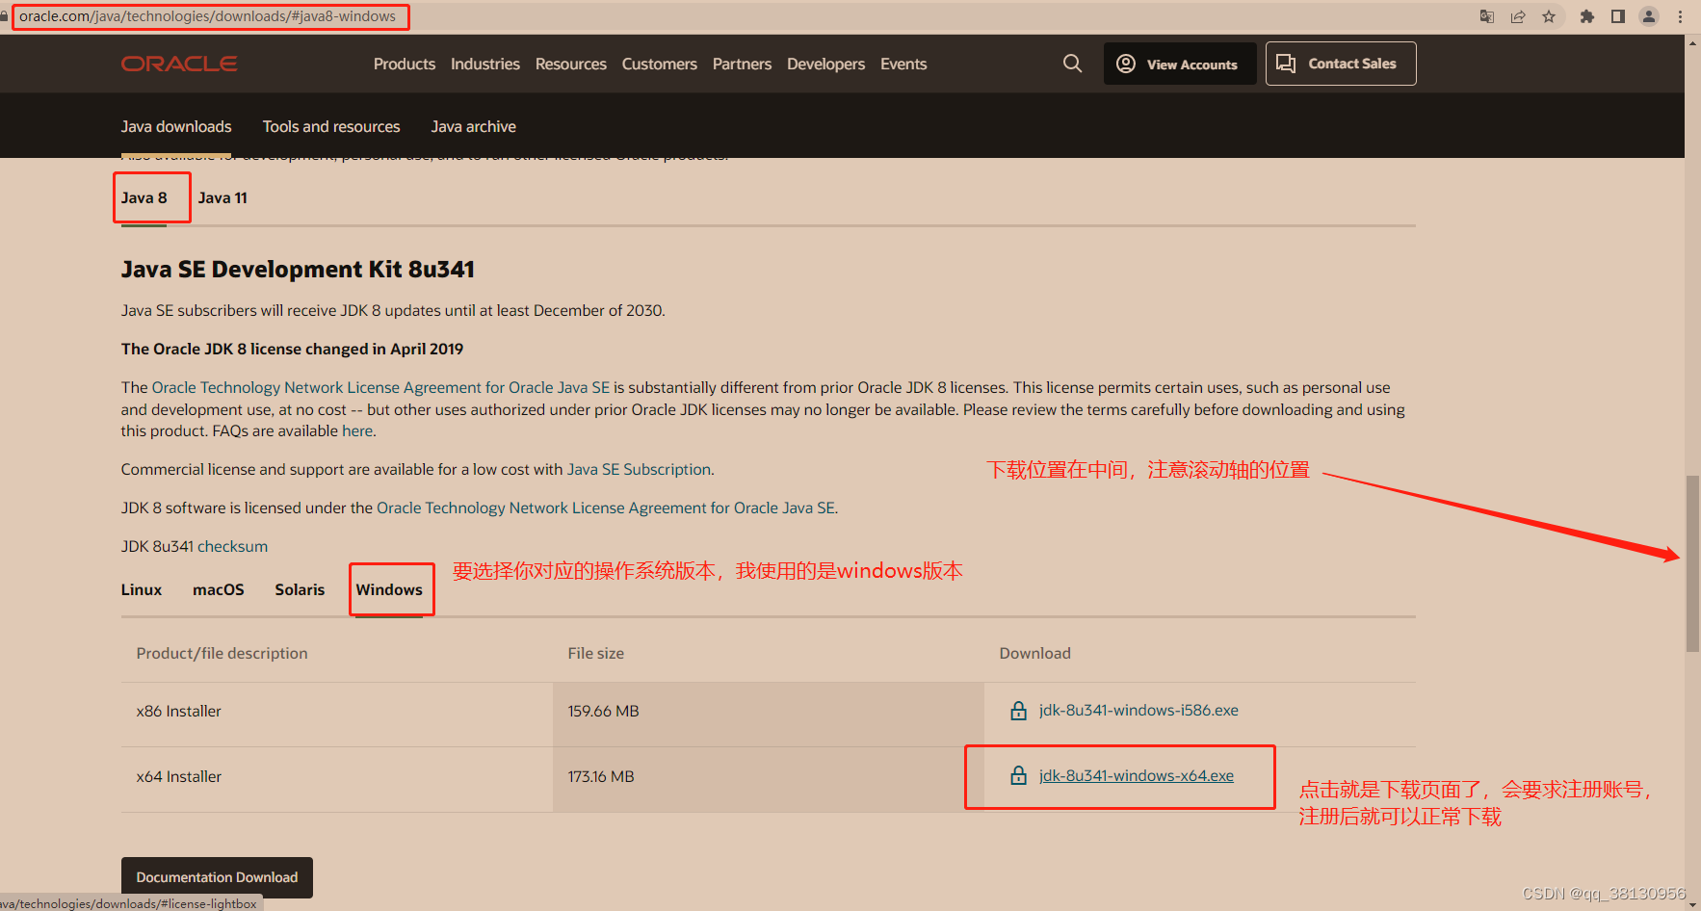Open Tools and resources section
1701x911 pixels.
(331, 126)
